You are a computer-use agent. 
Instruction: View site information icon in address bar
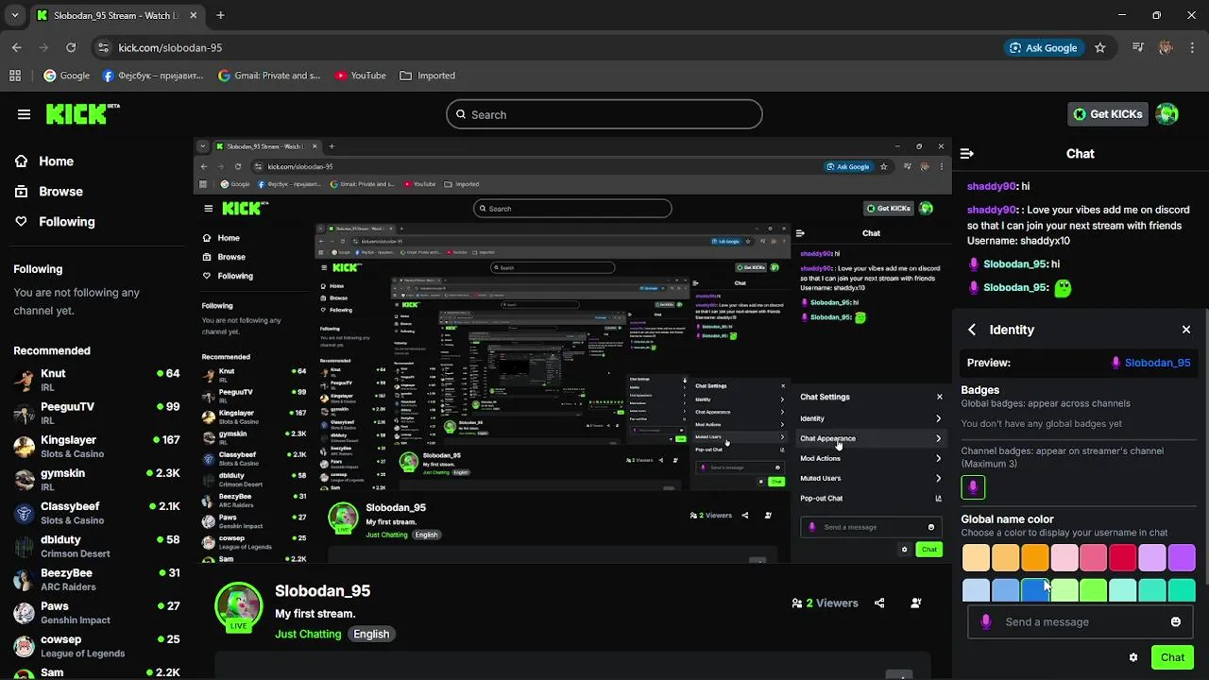point(103,47)
